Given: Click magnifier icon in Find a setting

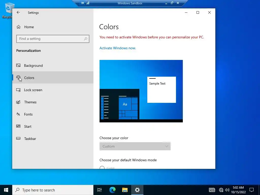Looking at the screenshot, I should (86, 39).
